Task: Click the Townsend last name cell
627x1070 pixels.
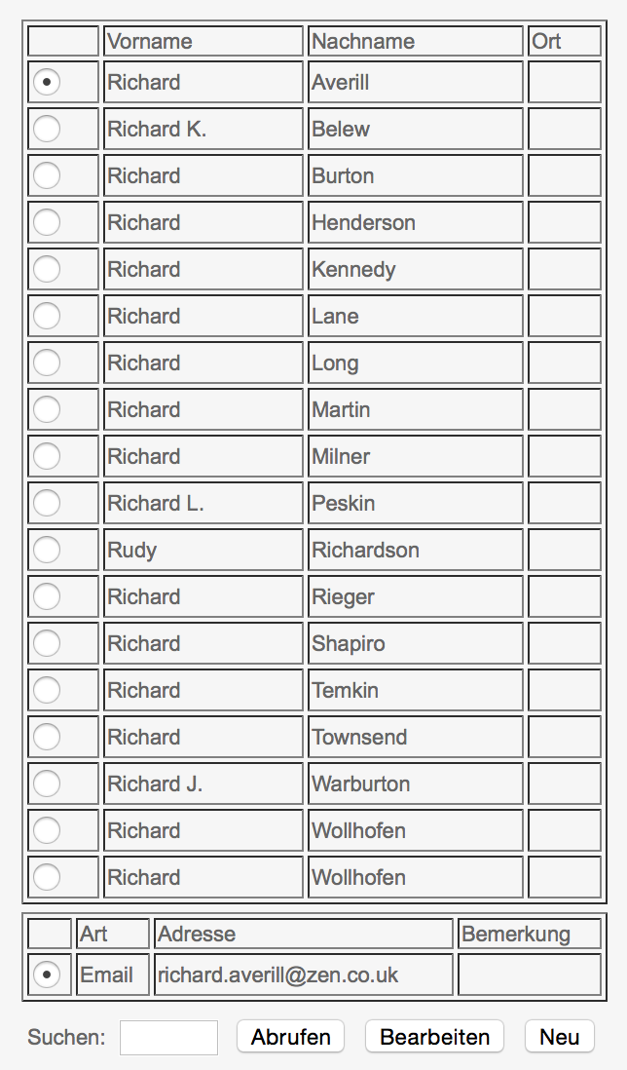Action: click(415, 737)
